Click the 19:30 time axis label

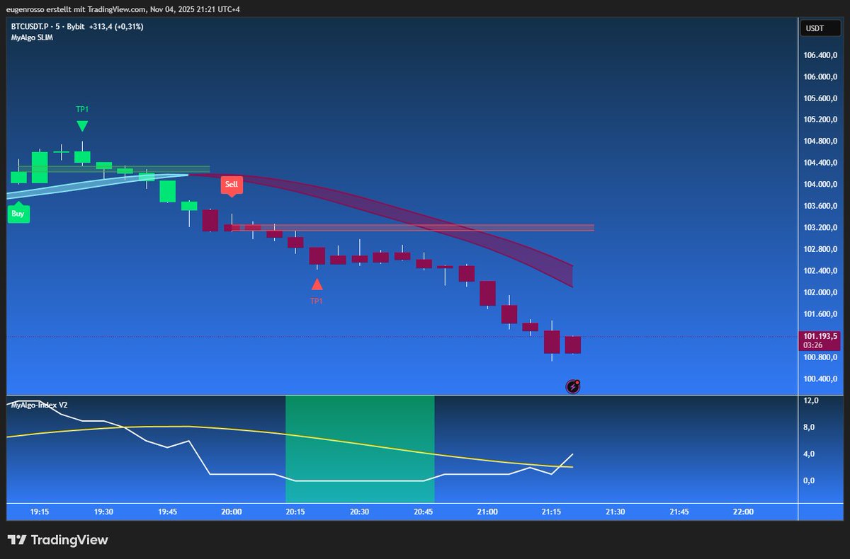point(103,512)
